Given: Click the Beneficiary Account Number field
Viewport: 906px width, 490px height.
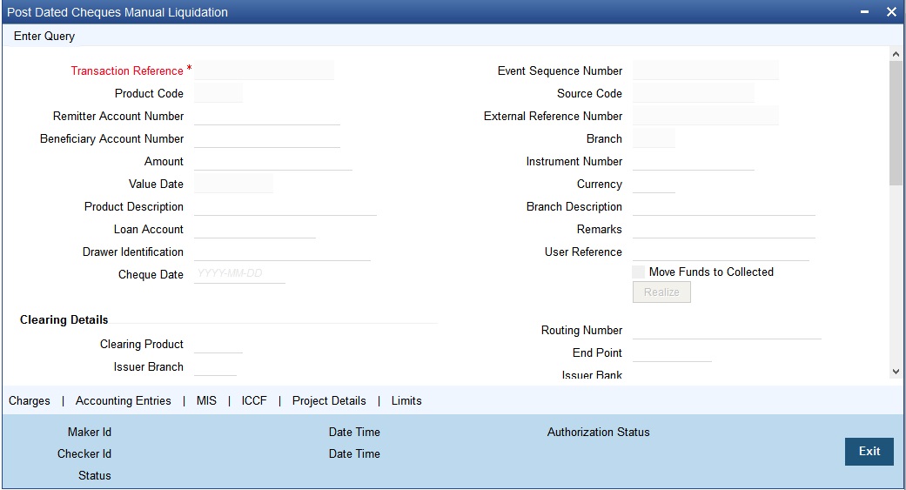Looking at the screenshot, I should 267,138.
